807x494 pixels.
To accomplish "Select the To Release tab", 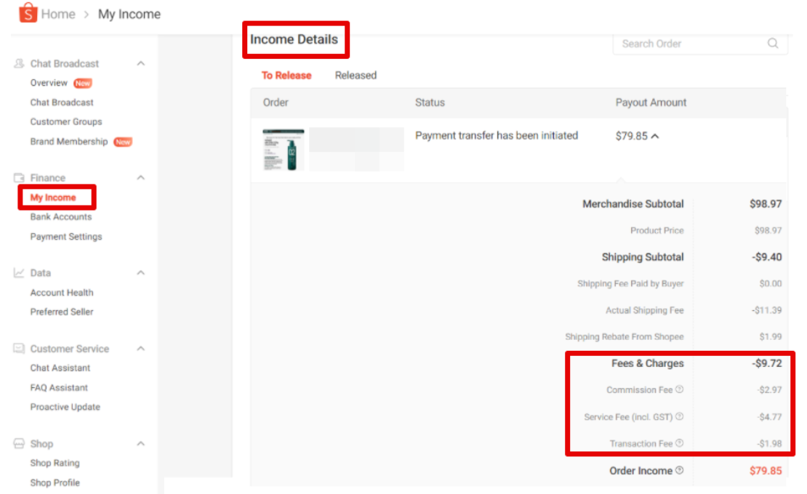I will click(x=286, y=76).
